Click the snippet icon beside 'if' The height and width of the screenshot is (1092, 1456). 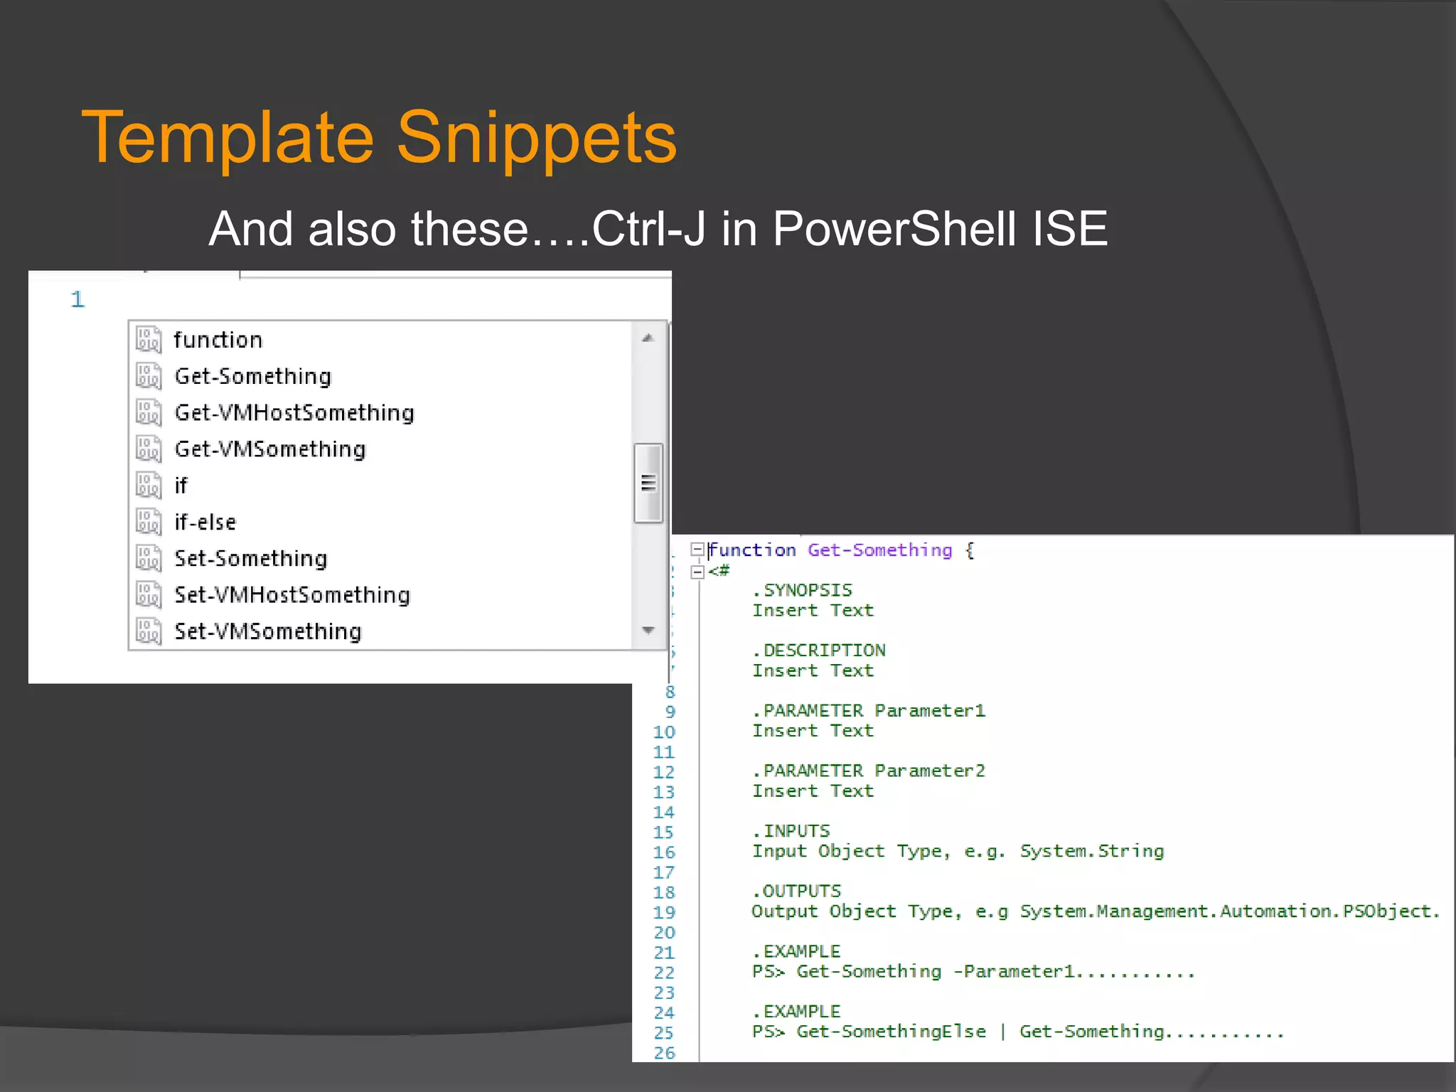click(x=148, y=485)
